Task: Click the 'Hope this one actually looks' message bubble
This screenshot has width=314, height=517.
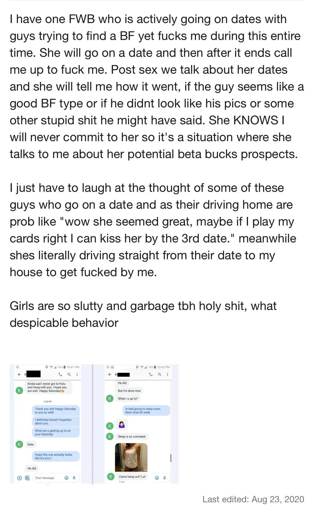Action: pyautogui.click(x=55, y=456)
